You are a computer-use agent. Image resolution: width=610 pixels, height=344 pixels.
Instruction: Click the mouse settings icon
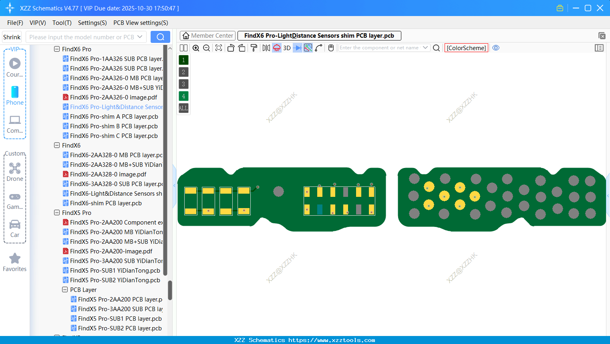click(x=331, y=48)
